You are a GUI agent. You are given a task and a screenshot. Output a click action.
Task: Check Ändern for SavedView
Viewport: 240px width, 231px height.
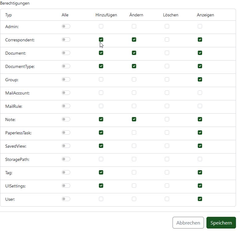click(x=134, y=146)
